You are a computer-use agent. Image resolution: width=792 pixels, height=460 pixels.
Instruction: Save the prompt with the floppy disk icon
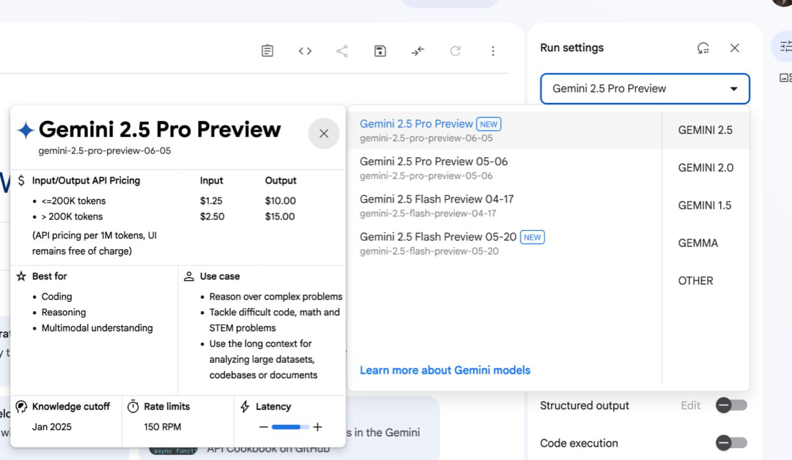(x=380, y=50)
